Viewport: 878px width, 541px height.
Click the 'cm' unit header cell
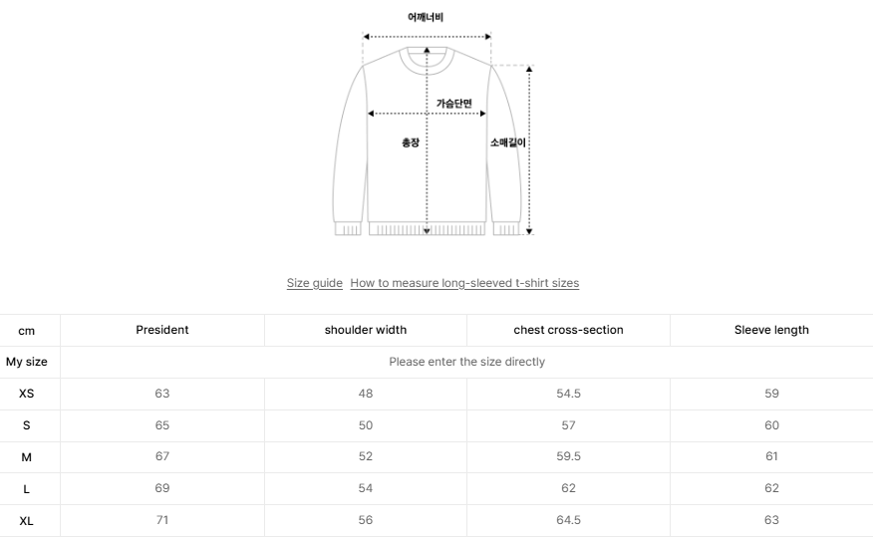[27, 331]
